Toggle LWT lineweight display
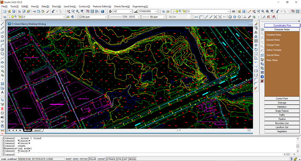The image size is (301, 161). point(125,159)
